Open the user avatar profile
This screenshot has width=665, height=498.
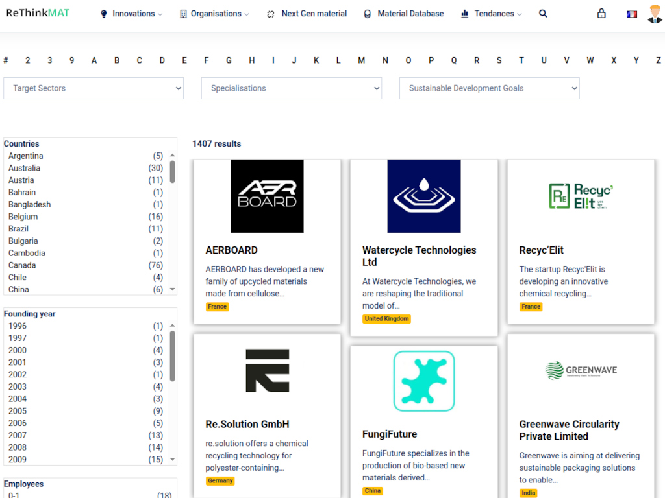(655, 14)
